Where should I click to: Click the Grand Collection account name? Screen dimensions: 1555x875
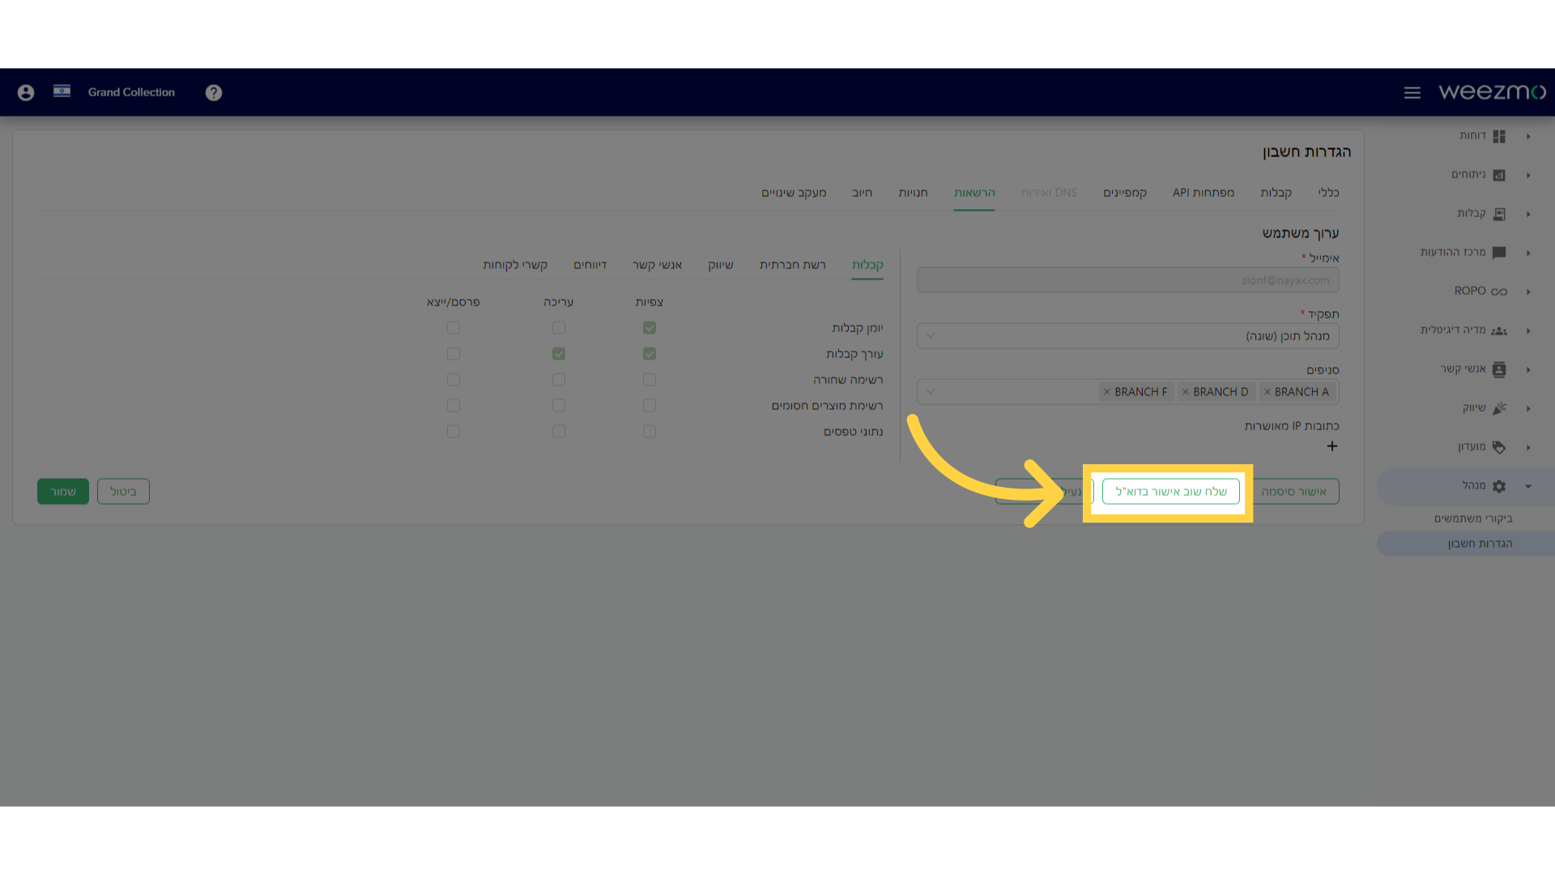[x=131, y=92]
